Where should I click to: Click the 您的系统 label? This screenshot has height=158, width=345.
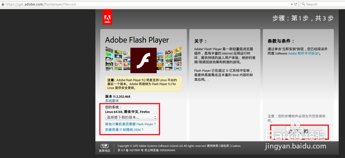coord(113,107)
